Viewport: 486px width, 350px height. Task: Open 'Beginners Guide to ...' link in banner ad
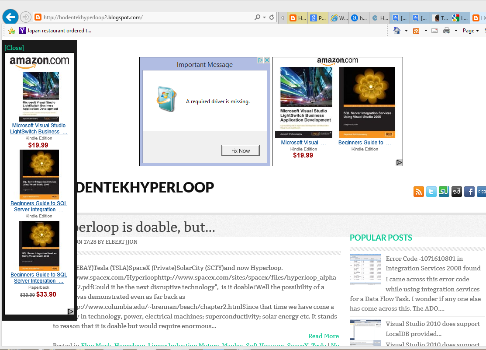pyautogui.click(x=365, y=142)
